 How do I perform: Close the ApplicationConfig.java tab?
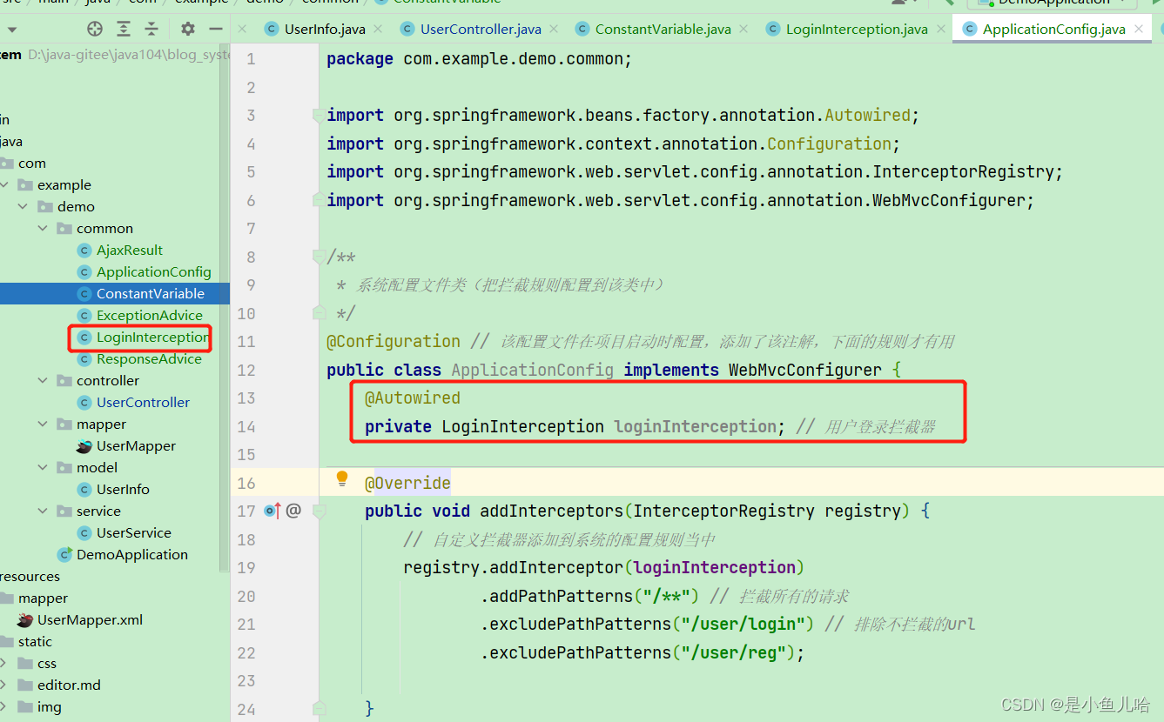point(1138,29)
